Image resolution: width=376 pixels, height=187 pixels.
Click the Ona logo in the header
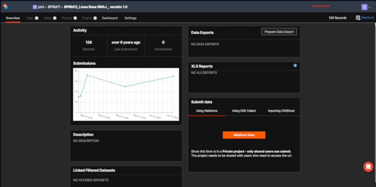click(x=5, y=7)
